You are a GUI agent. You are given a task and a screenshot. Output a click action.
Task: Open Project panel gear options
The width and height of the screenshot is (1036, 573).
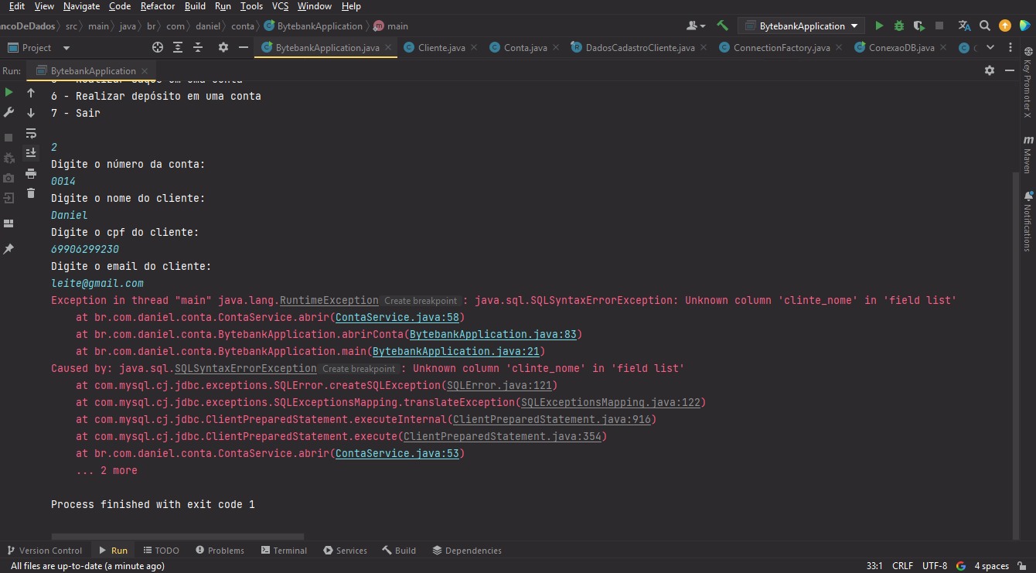tap(223, 47)
